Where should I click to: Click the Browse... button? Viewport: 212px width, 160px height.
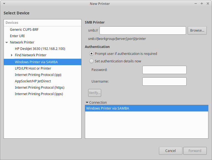(x=197, y=31)
